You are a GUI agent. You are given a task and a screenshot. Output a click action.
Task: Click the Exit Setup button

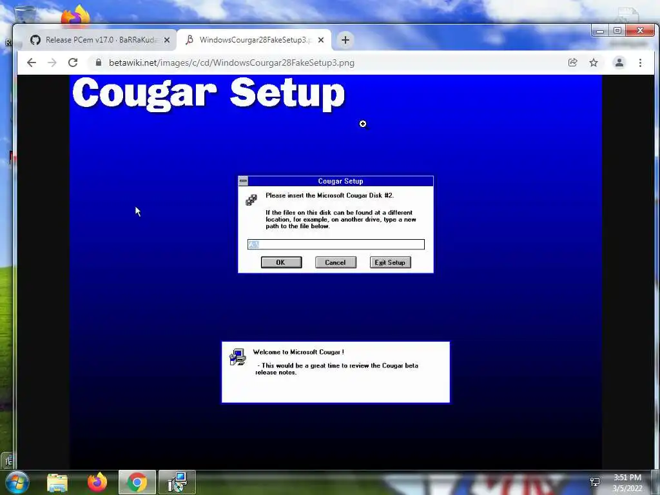[x=390, y=262]
